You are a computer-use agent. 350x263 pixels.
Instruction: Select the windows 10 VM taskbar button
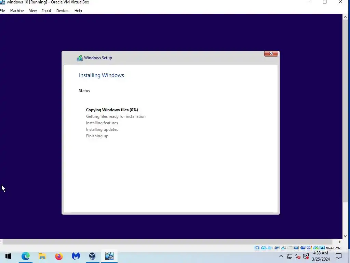pos(109,256)
